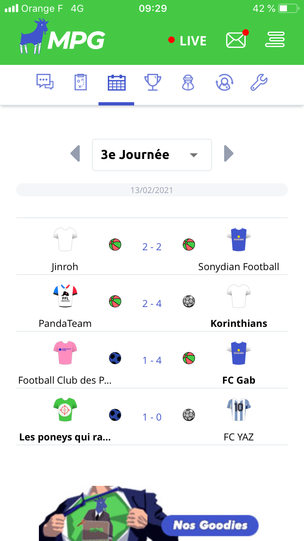This screenshot has width=304, height=541.
Task: Open the PandaTeam vs Korinthians 2 - 4 score
Action: [x=152, y=303]
